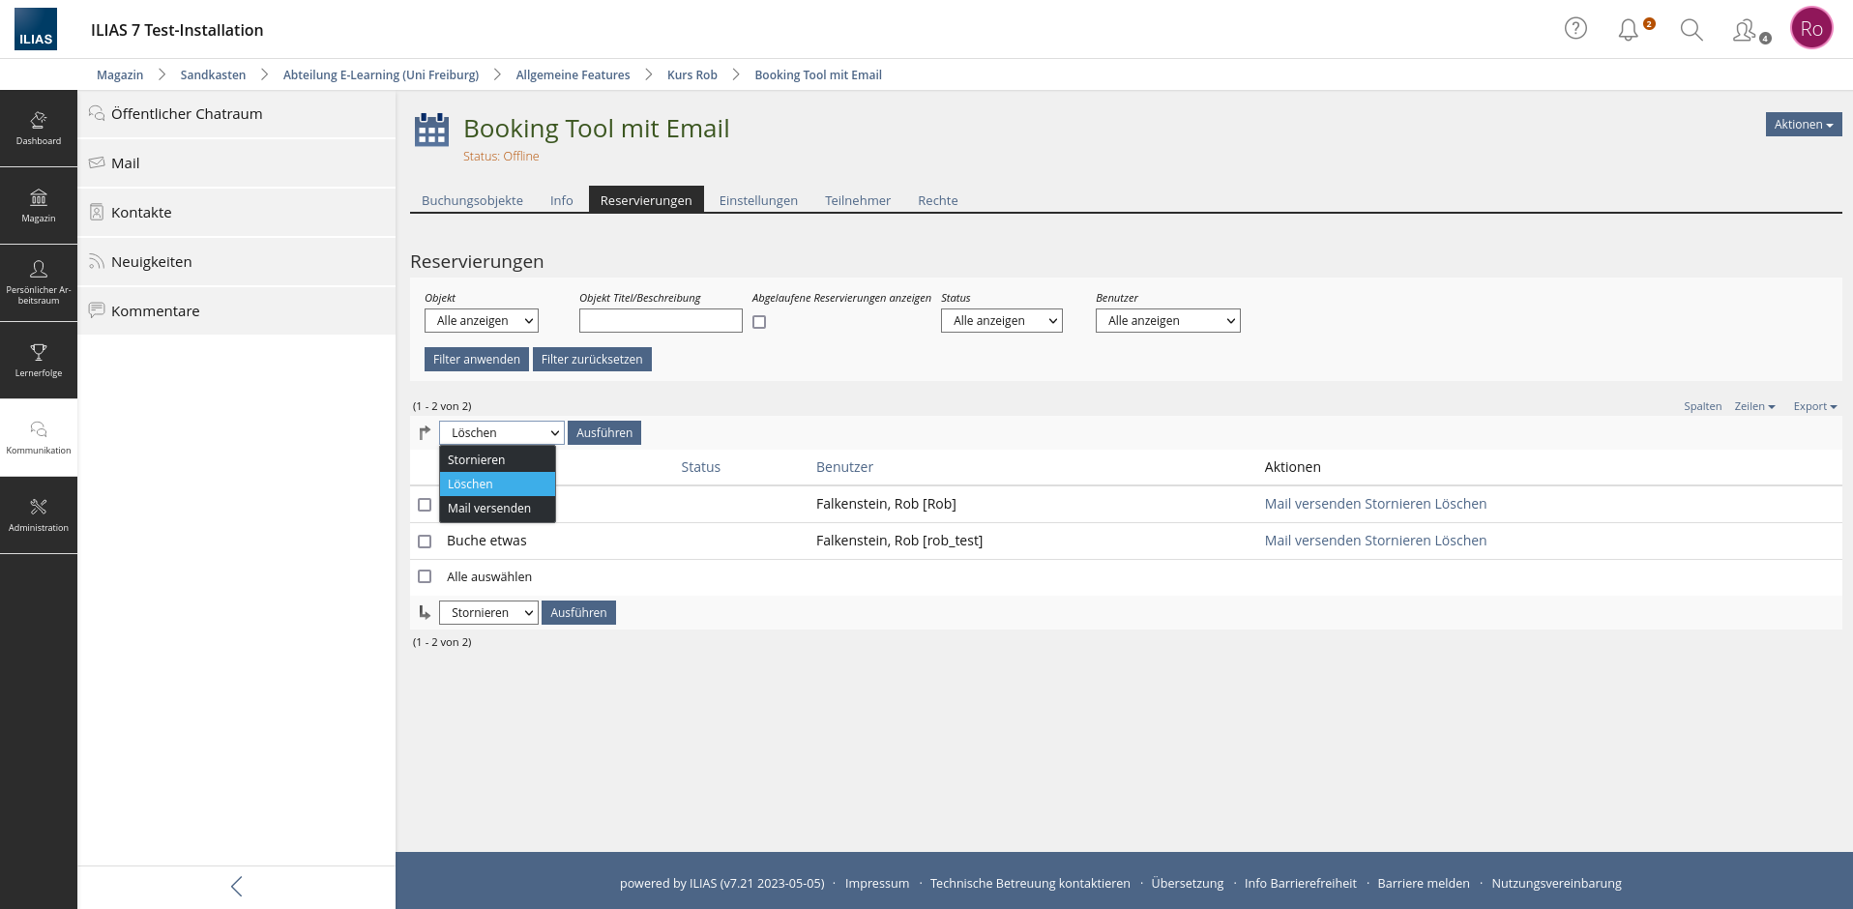1853x909 pixels.
Task: Open the search magnifier icon
Action: (x=1691, y=30)
